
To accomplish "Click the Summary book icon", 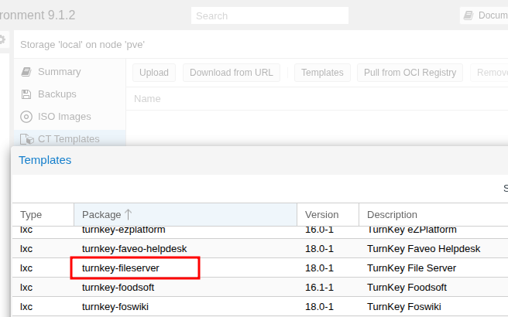I will pos(26,72).
